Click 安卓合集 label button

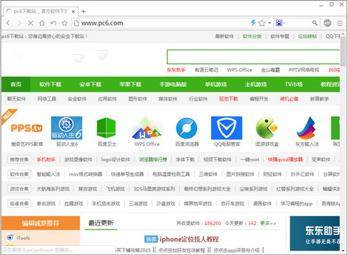(x=19, y=203)
